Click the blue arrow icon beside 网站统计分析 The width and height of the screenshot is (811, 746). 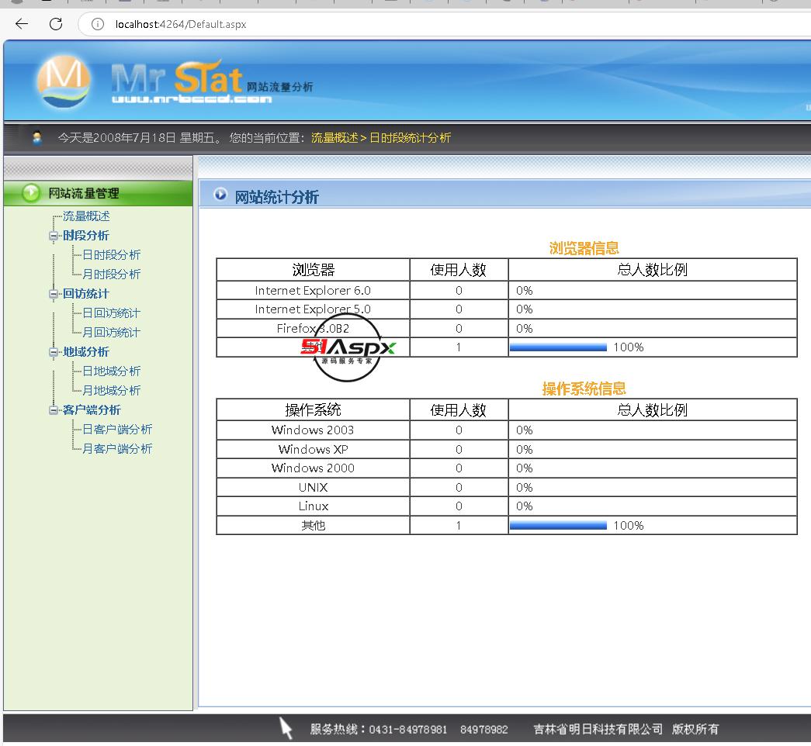coord(220,195)
